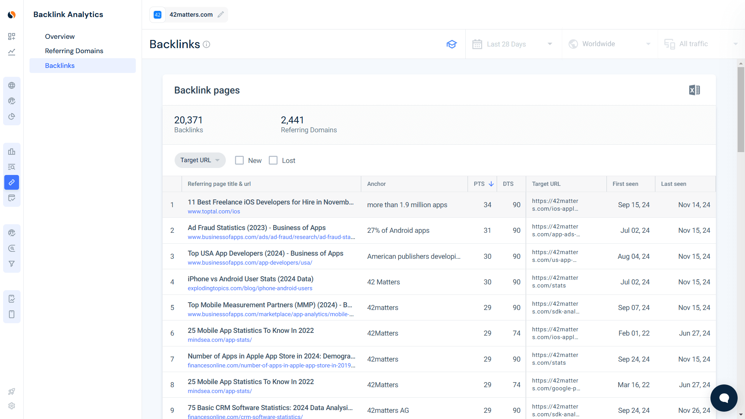The height and width of the screenshot is (419, 745).
Task: Open the dashboard grid-plus sidebar icon
Action: [x=12, y=36]
